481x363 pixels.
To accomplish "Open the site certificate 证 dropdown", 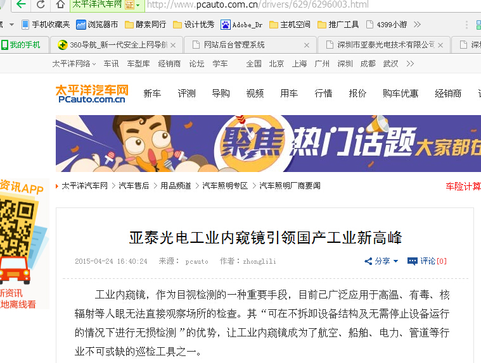I will 132,4.
